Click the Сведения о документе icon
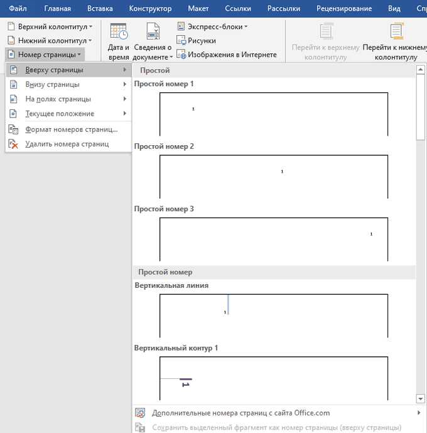Viewport: 427px width, 433px height. 153,31
